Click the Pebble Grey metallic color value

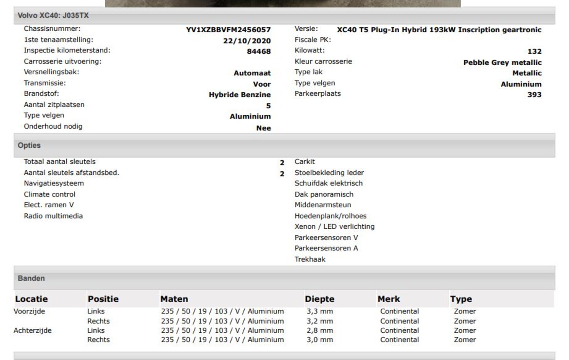tap(502, 63)
